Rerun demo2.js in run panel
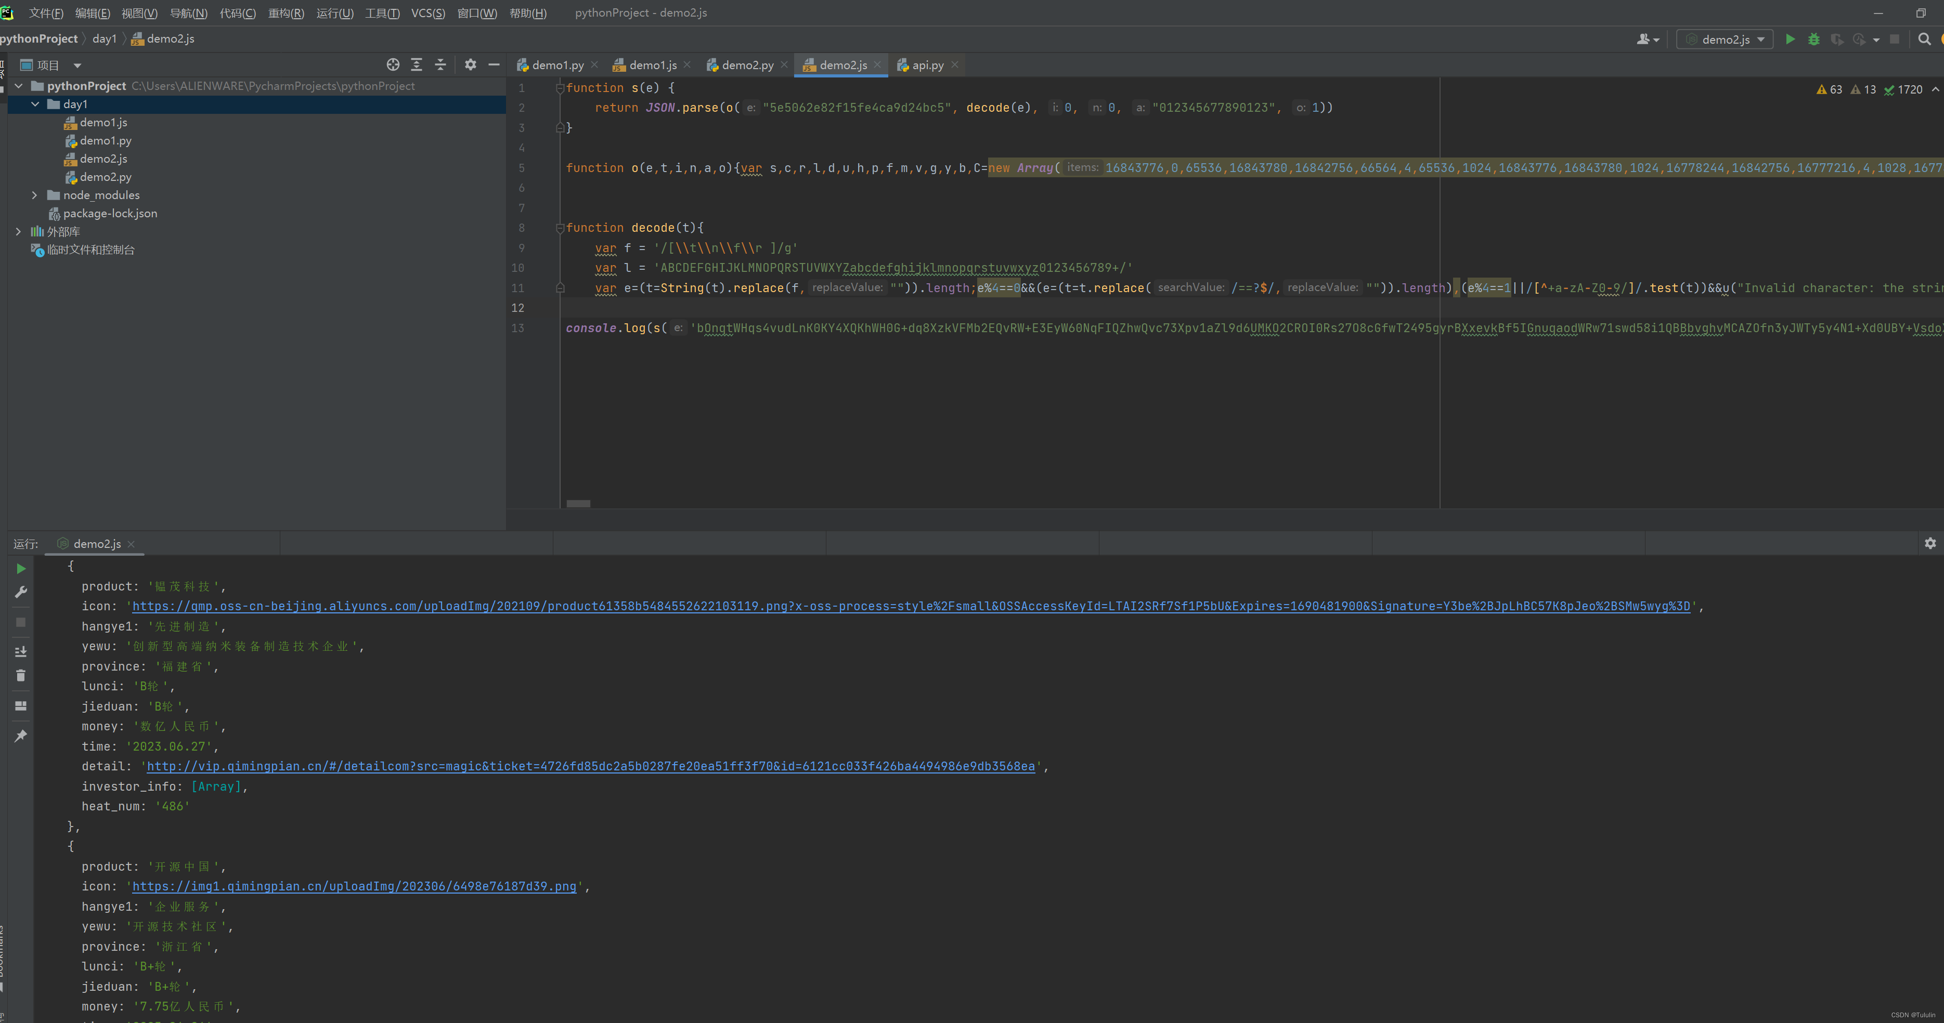The image size is (1944, 1023). [x=21, y=569]
